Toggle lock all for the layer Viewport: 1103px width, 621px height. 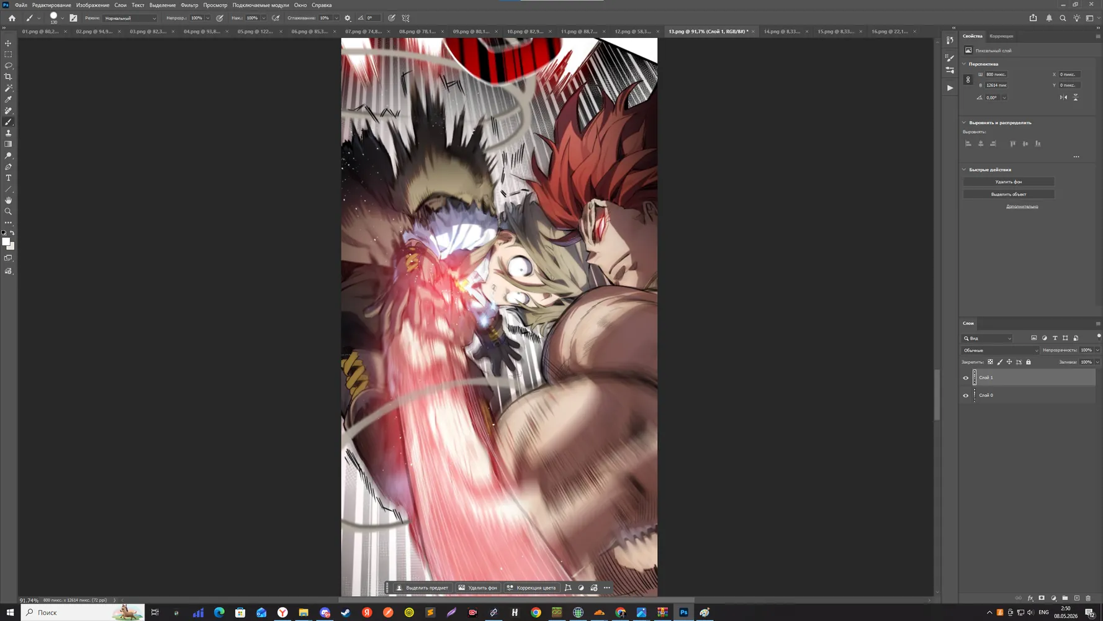[x=1029, y=362]
